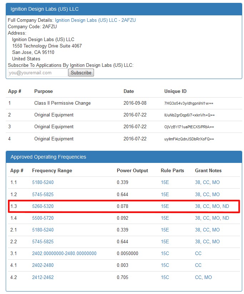Screen dimensions: 244x294
Task: Select power output 0.705
Action: 123,277
